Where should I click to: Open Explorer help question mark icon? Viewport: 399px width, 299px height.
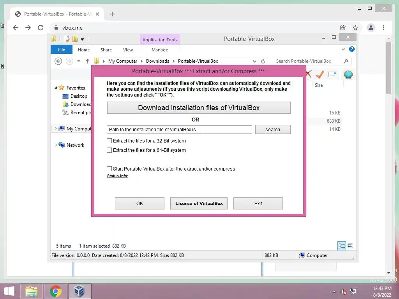352,49
